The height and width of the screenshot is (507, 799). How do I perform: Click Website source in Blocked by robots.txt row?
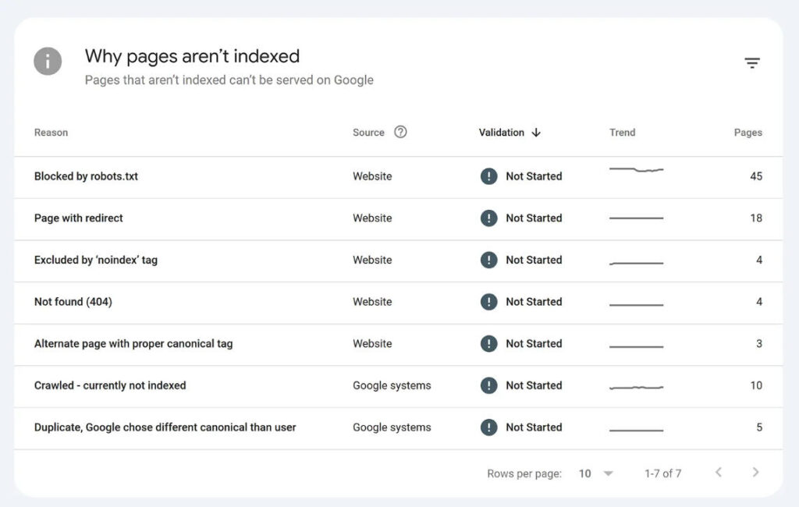click(x=372, y=176)
